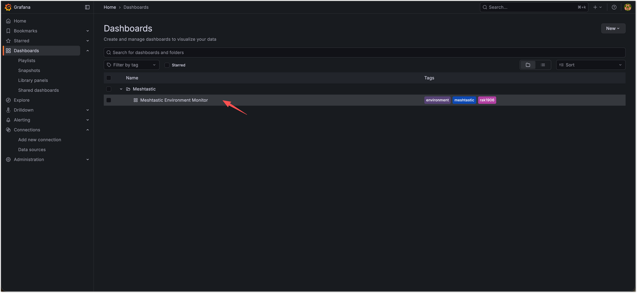The width and height of the screenshot is (637, 293).
Task: Collapse the Dashboards section chevron
Action: coord(88,51)
